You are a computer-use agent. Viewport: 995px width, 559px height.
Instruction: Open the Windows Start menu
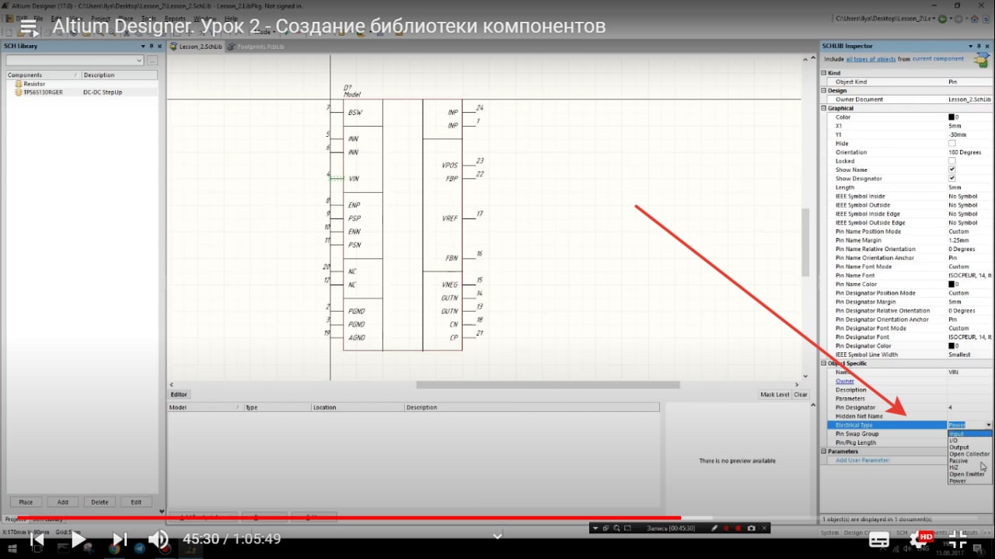12,549
